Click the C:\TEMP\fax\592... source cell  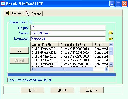45,60
